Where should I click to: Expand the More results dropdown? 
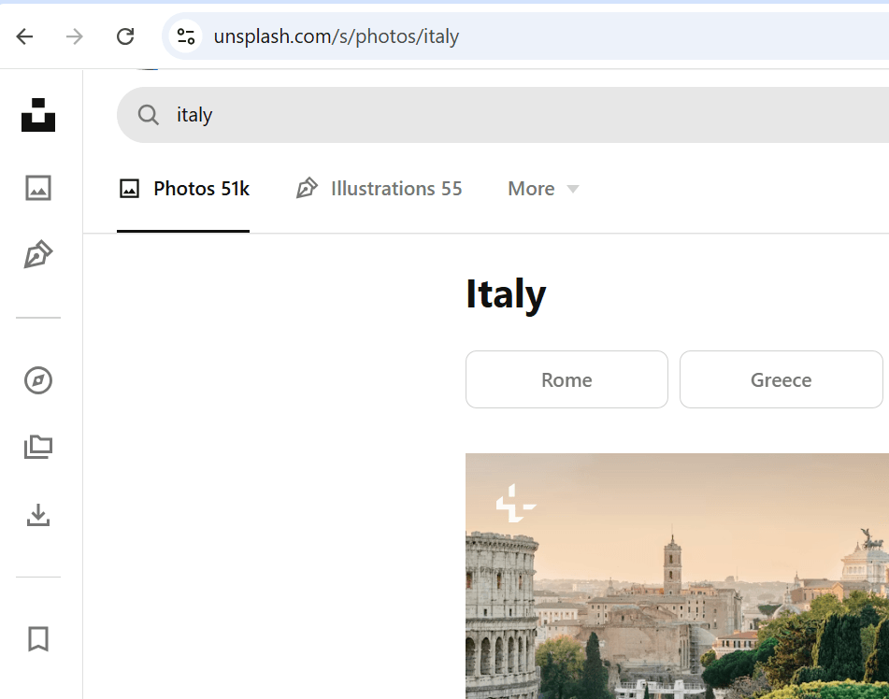[542, 188]
